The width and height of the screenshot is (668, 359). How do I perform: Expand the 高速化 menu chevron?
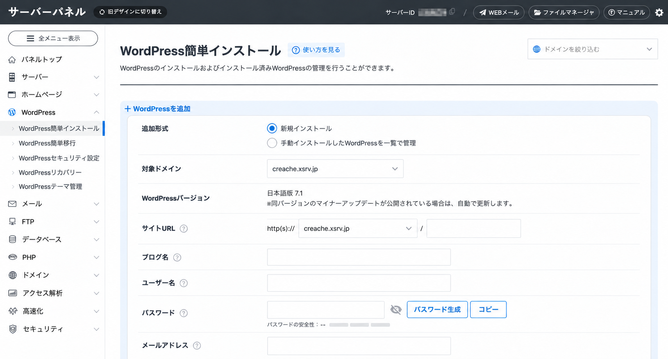pyautogui.click(x=96, y=311)
